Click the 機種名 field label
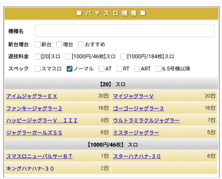 (16, 31)
